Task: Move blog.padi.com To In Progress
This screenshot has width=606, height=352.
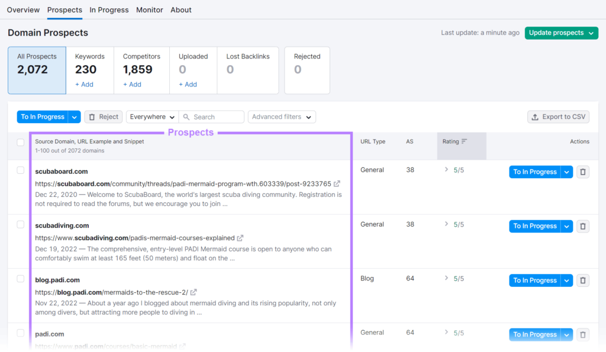Action: [x=535, y=280]
